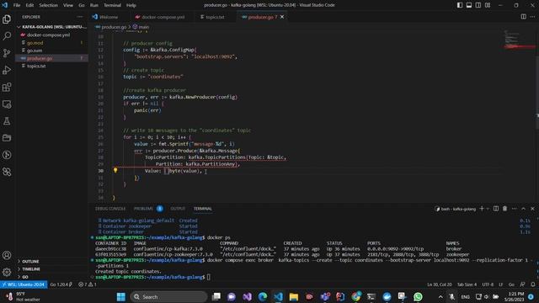The width and height of the screenshot is (539, 303).
Task: Click the Go 1.20.4 version status item
Action: pos(61,284)
